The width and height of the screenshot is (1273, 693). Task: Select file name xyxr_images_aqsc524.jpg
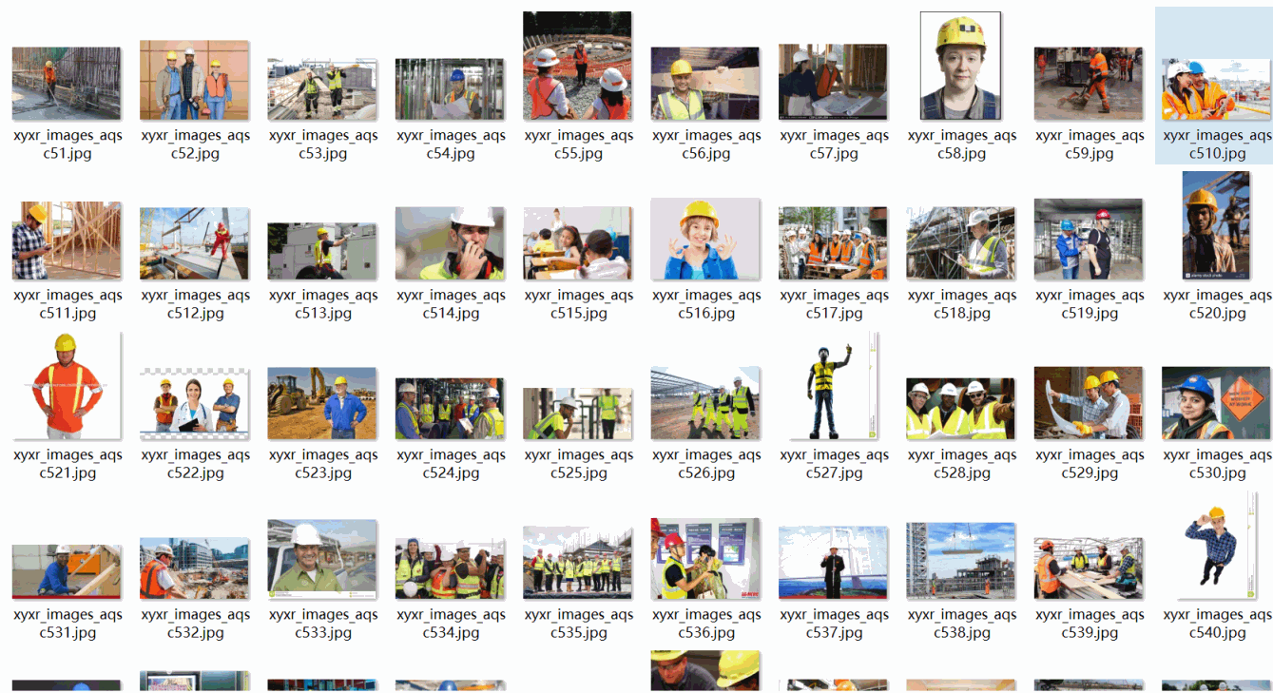coord(451,464)
